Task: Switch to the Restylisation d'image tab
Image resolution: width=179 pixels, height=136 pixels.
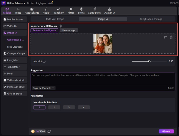Action: pyautogui.click(x=151, y=19)
